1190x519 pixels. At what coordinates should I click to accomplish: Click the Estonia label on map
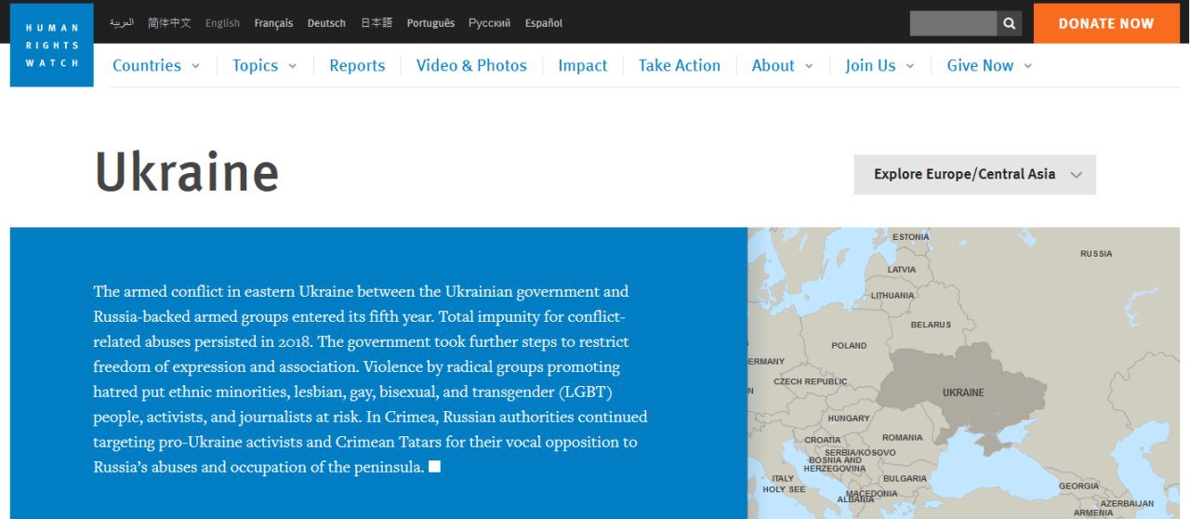pyautogui.click(x=910, y=237)
